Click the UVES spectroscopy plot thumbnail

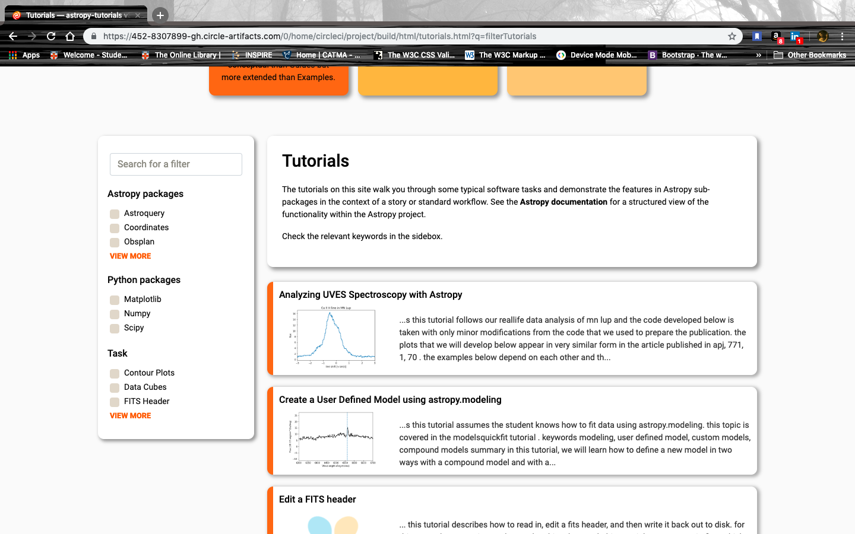point(332,337)
